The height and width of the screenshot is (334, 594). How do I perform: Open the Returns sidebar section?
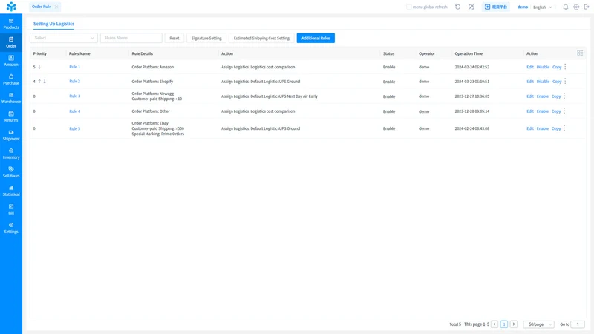(11, 117)
